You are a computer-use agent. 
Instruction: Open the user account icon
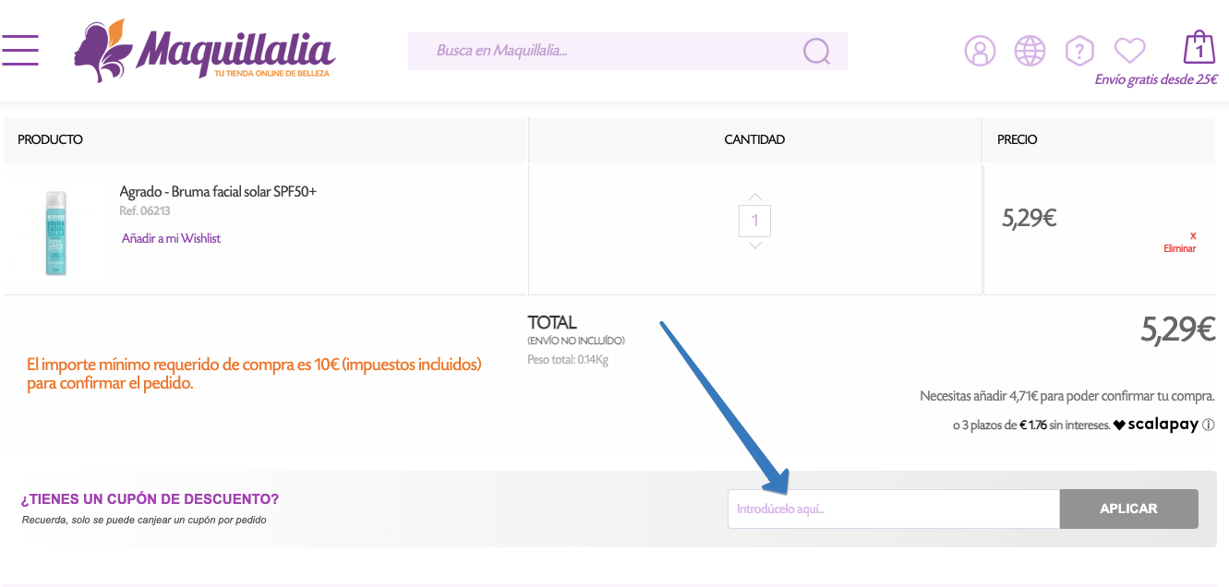coord(980,51)
